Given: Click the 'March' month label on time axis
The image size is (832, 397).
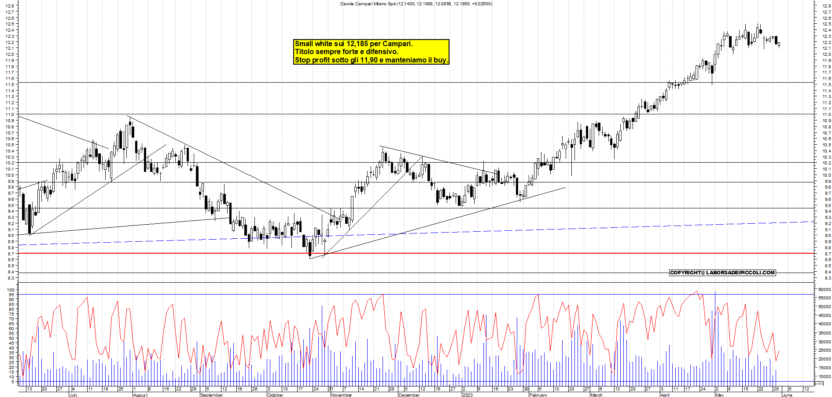Looking at the screenshot, I should pos(596,395).
